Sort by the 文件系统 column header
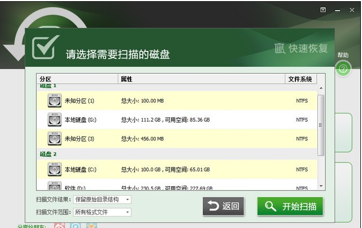Image resolution: width=362 pixels, height=228 pixels. (301, 79)
